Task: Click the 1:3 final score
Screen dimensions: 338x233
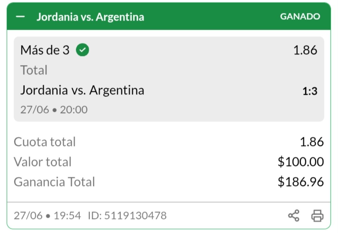Action: click(310, 91)
